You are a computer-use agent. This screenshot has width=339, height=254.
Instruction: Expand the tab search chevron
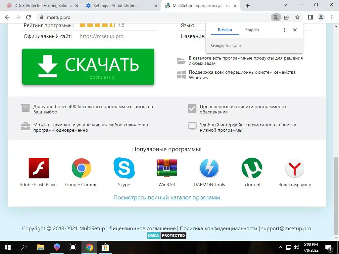tap(286, 5)
